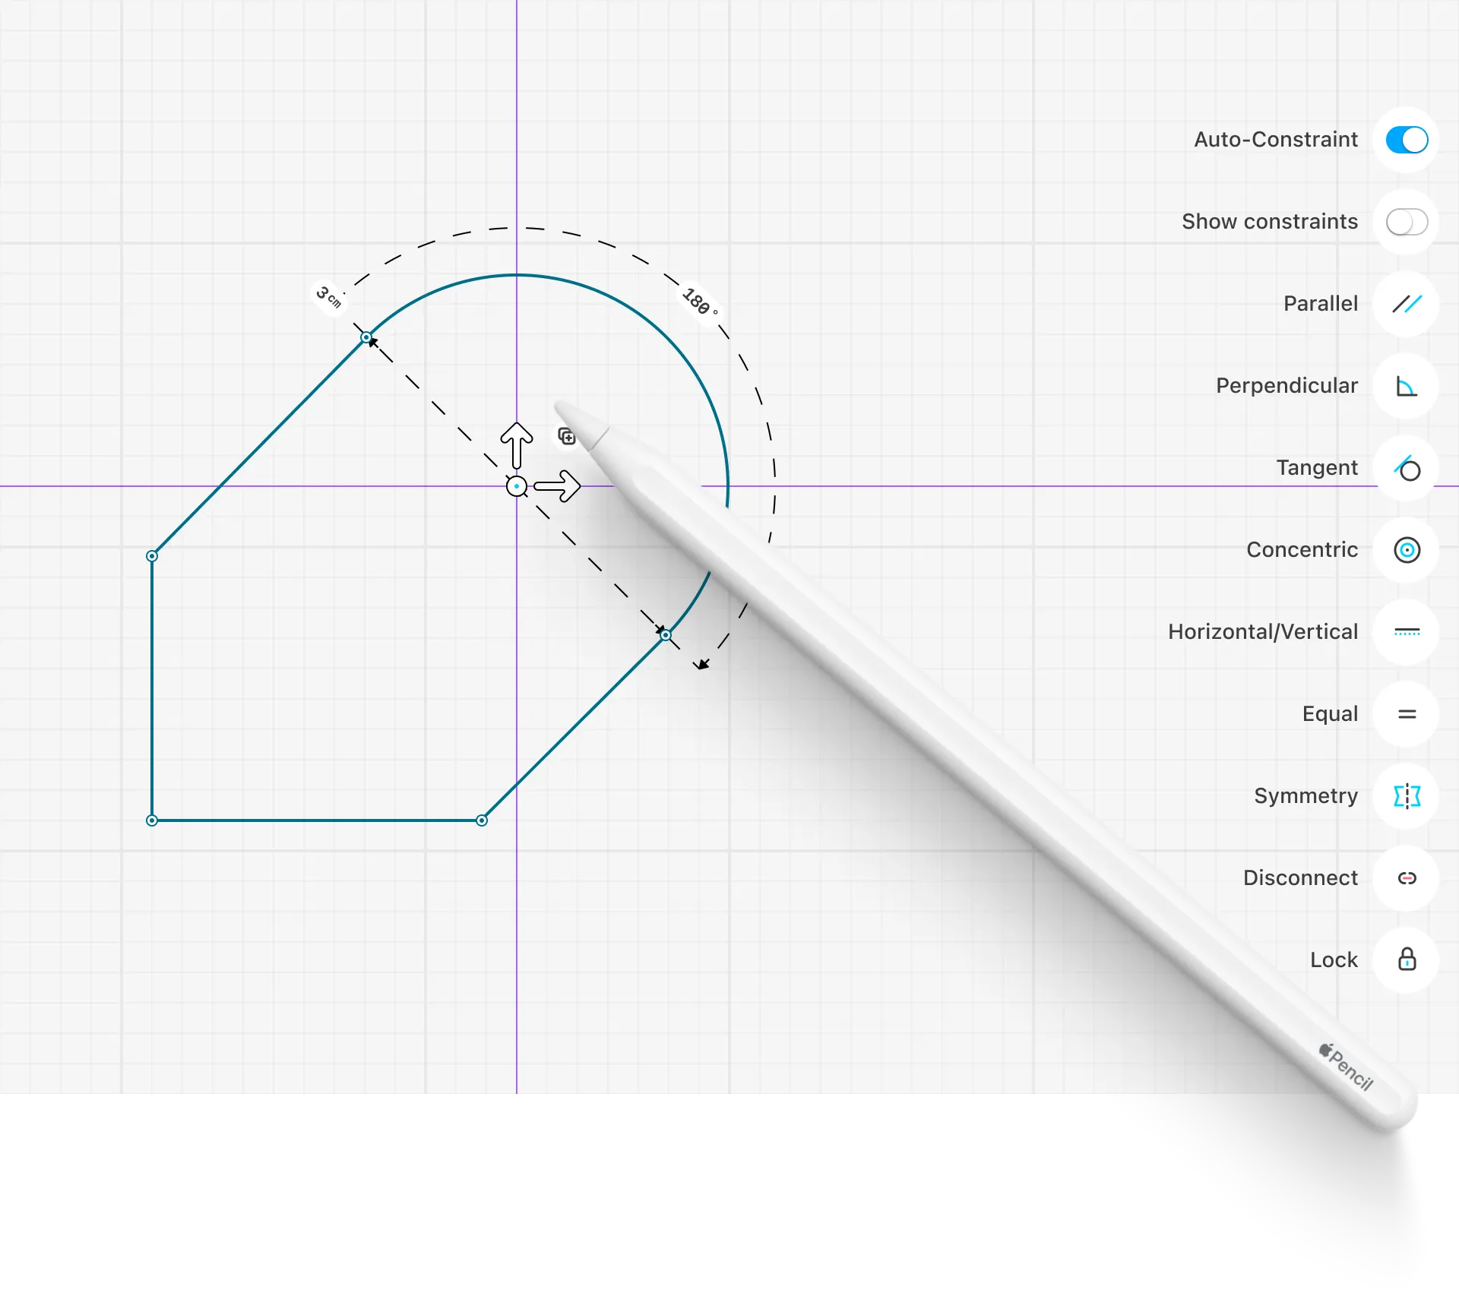Click the Equal constraint icon

tap(1407, 714)
